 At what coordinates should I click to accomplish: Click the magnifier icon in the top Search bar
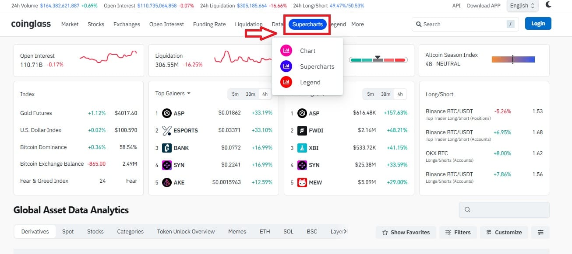[419, 24]
